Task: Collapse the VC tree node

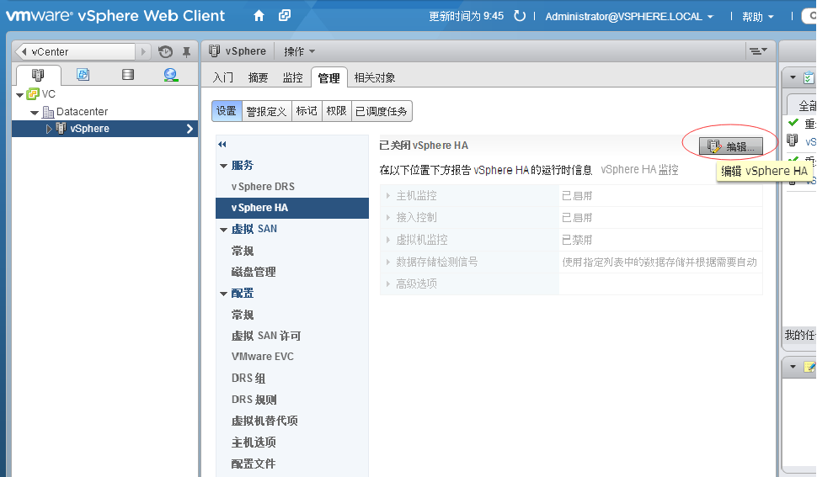Action: [x=20, y=95]
